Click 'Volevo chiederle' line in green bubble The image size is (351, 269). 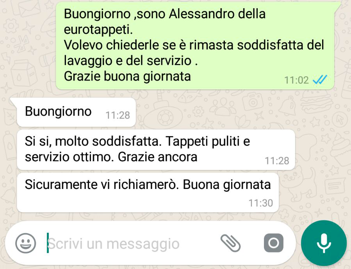pyautogui.click(x=194, y=45)
